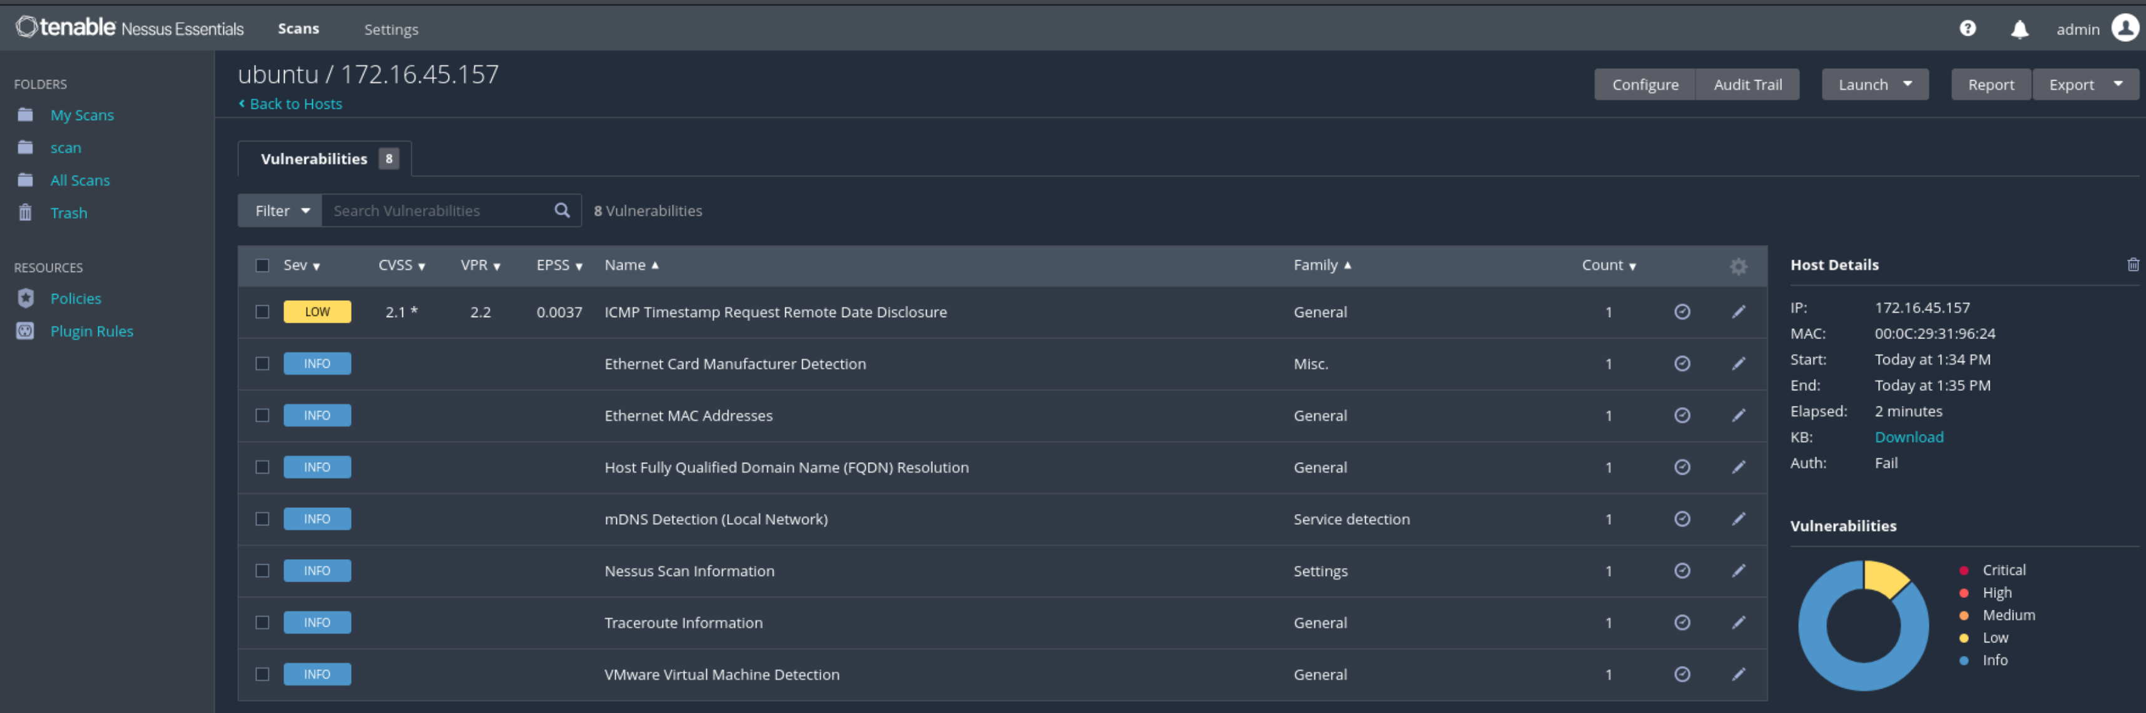Screen dimensions: 2146x713
Task: Expand the Launch dropdown arrow
Action: (1907, 84)
